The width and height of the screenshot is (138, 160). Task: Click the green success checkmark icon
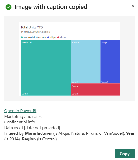tap(8, 7)
